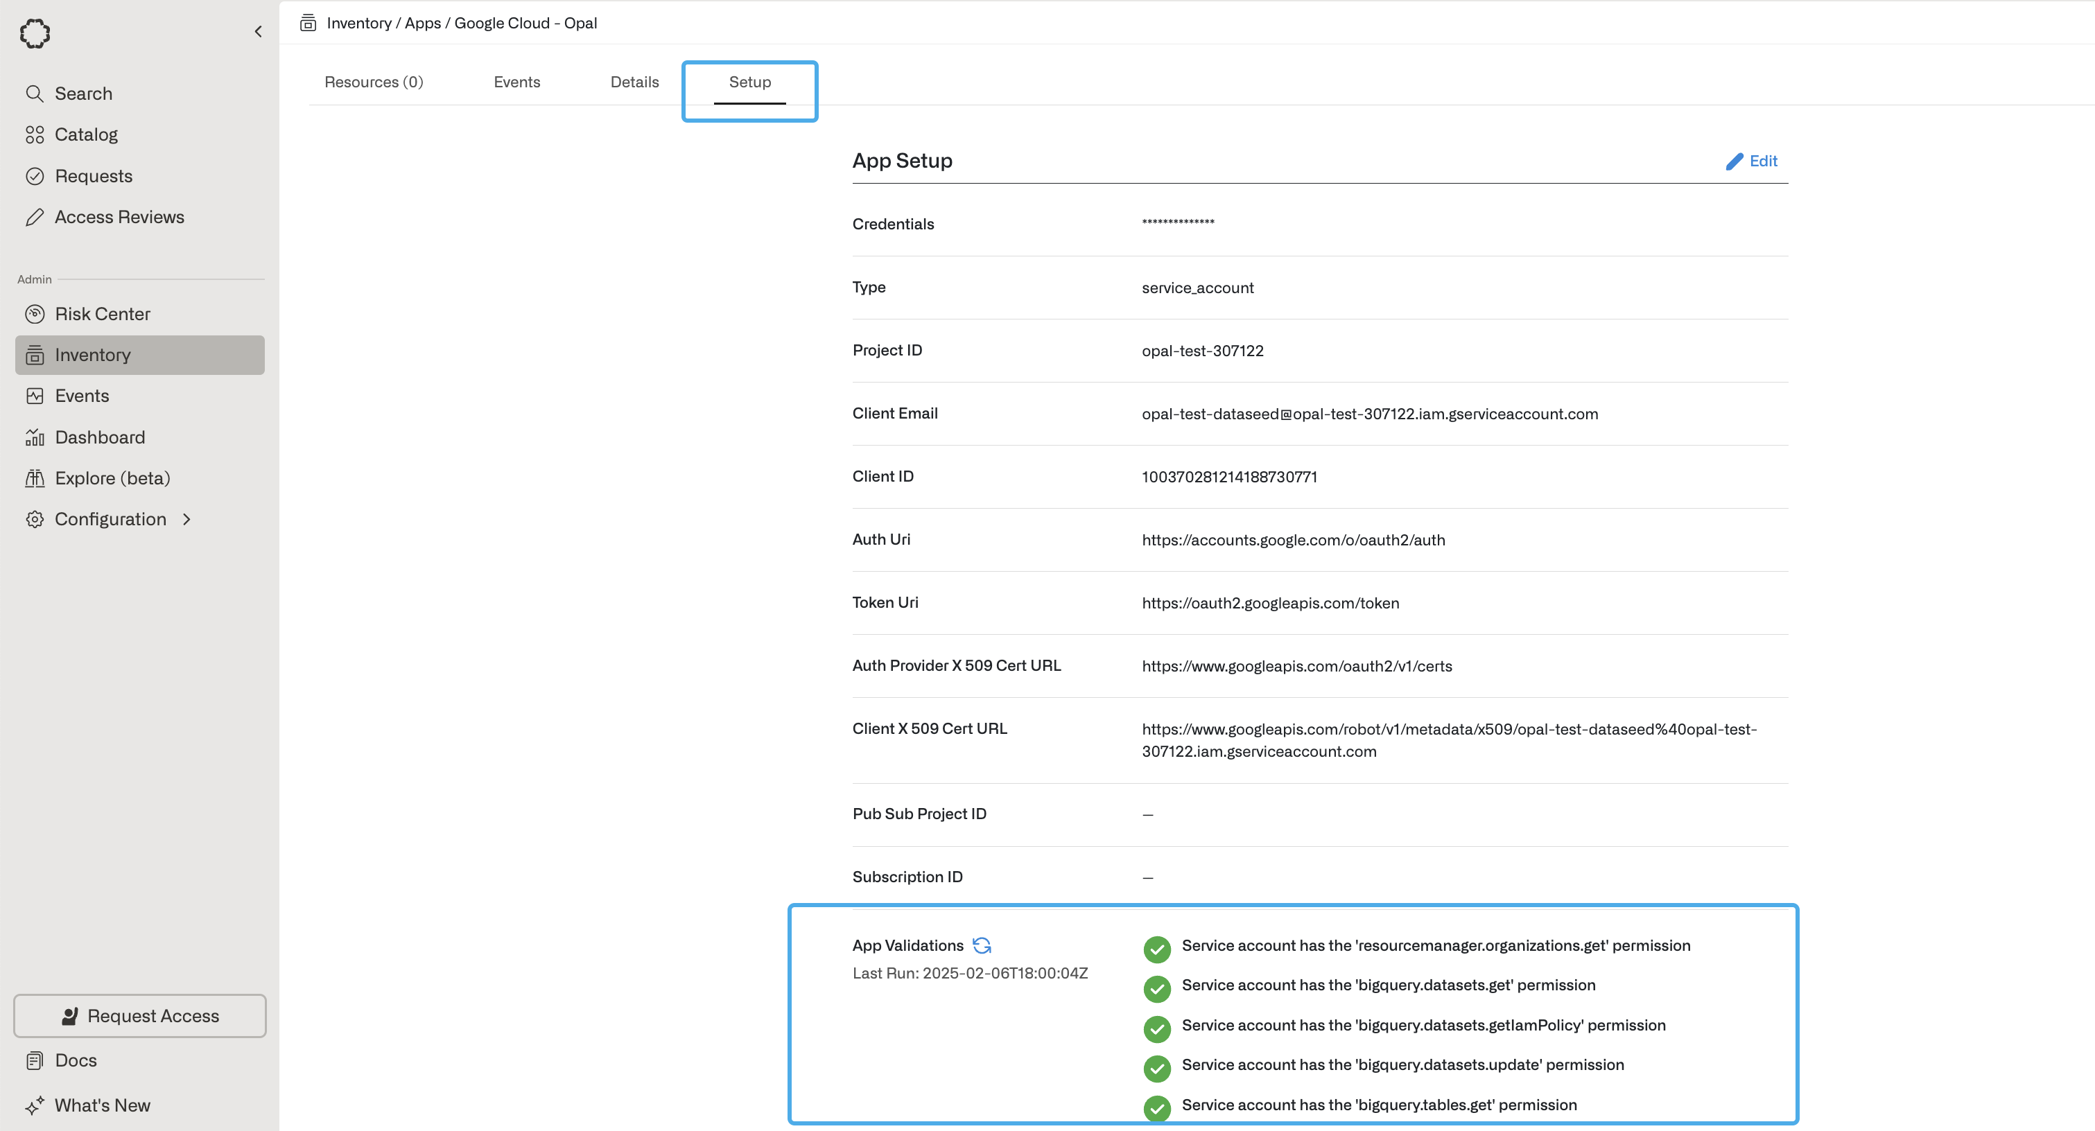2095x1131 pixels.
Task: Open Dashboard from admin menu
Action: pyautogui.click(x=99, y=437)
